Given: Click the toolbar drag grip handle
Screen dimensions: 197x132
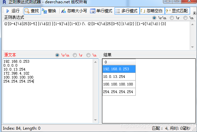Looking at the screenshot, I should click(x=3, y=11).
